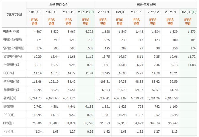
Task: Select operating profit value 743
Action: [x=56, y=40]
